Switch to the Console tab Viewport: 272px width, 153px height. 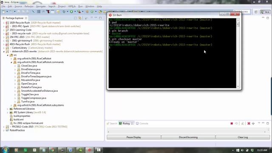[142, 124]
